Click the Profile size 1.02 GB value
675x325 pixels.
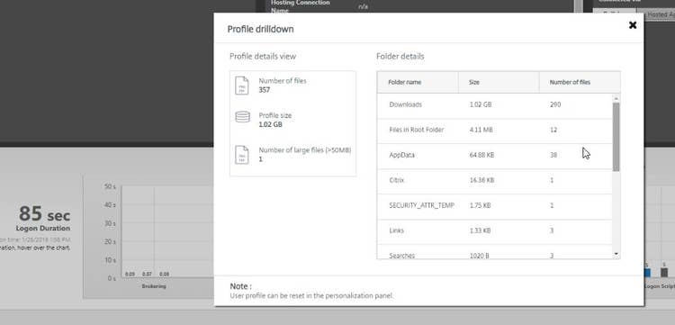point(270,124)
